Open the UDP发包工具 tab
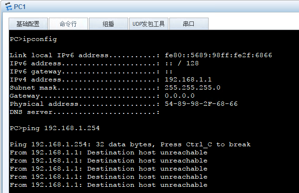Screen dimensions: 299x193 (x=149, y=24)
